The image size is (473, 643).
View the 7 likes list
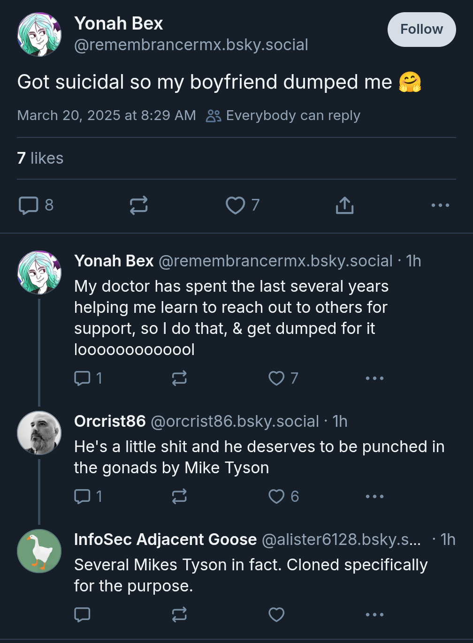(x=40, y=158)
